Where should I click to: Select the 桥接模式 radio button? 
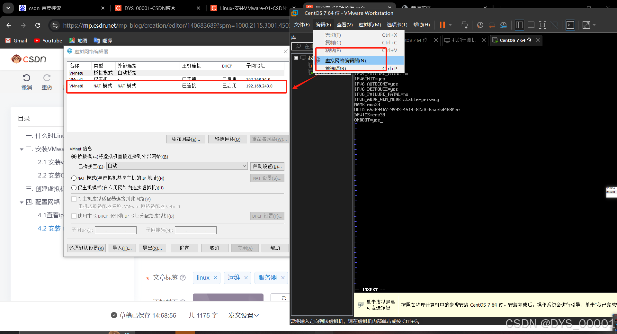coord(74,157)
